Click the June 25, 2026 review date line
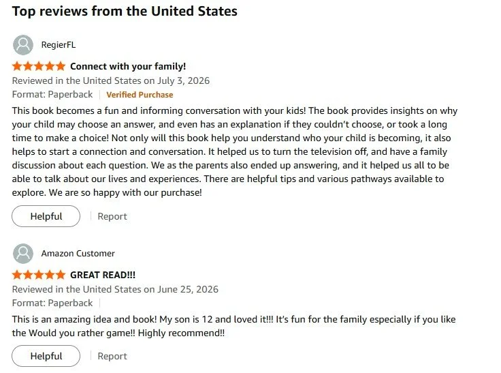Image resolution: width=501 pixels, height=373 pixels. pos(115,289)
